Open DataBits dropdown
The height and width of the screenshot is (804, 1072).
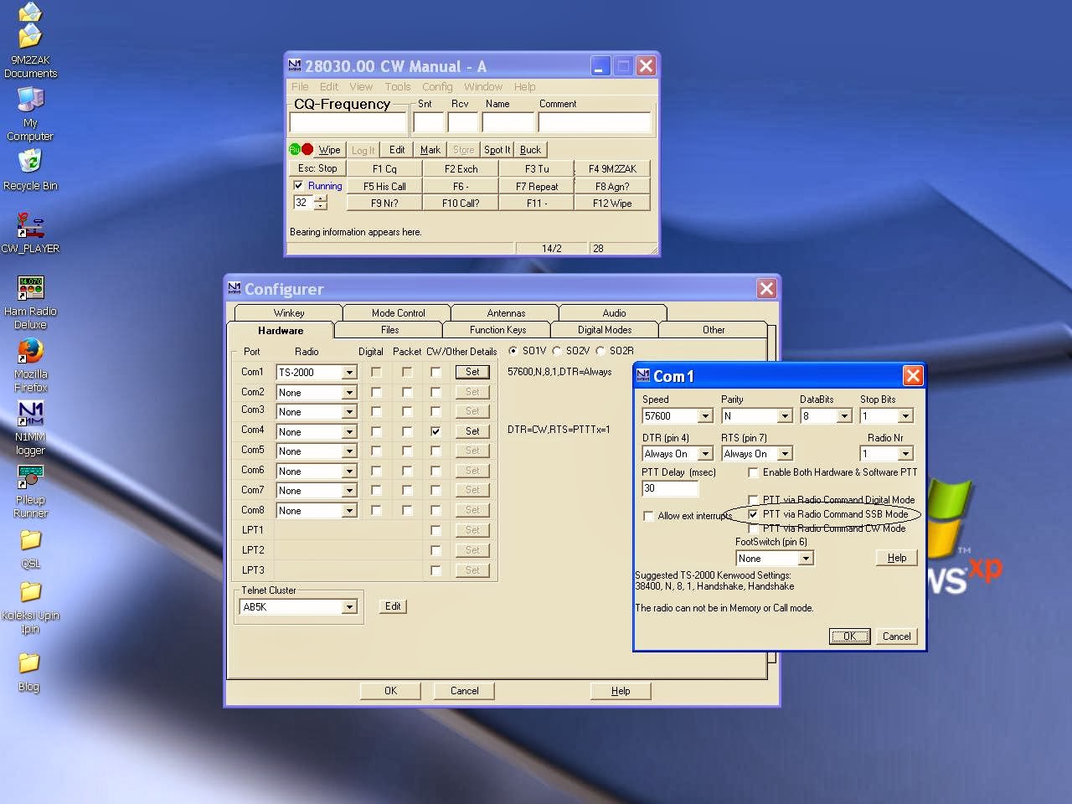point(844,416)
